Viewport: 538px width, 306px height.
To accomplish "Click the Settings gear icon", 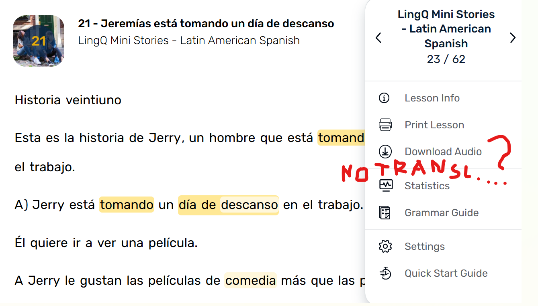I will [x=385, y=246].
